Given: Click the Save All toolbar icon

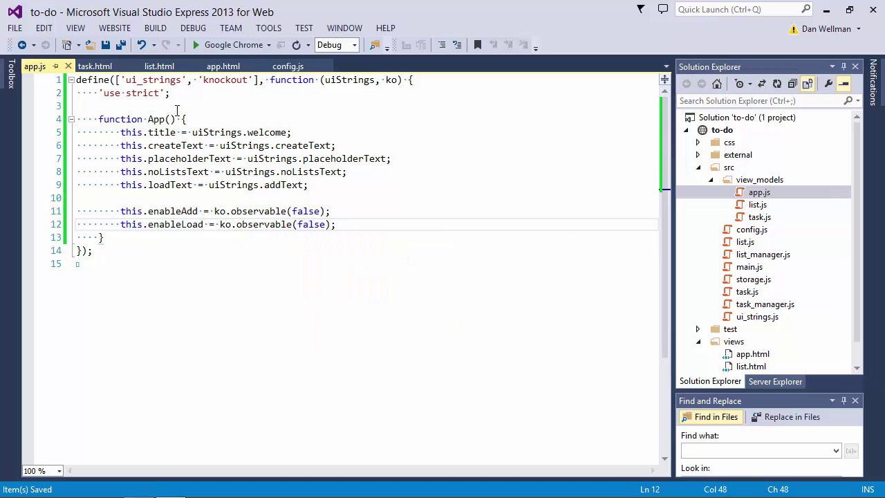Looking at the screenshot, I should (x=120, y=45).
